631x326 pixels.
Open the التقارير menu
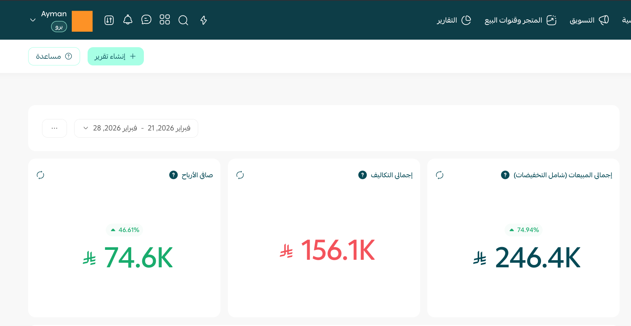(x=454, y=20)
